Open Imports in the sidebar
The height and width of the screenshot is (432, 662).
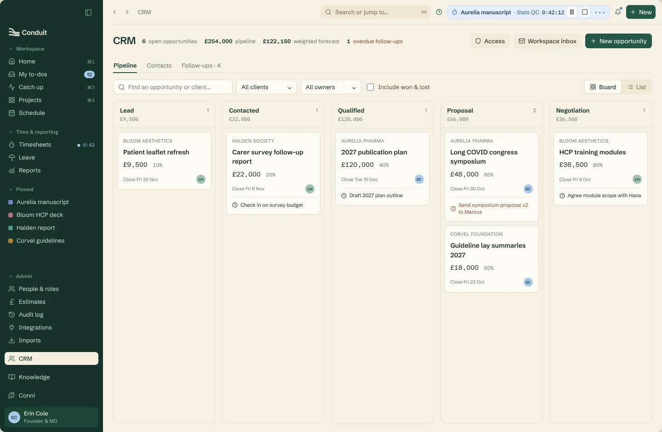click(51, 341)
